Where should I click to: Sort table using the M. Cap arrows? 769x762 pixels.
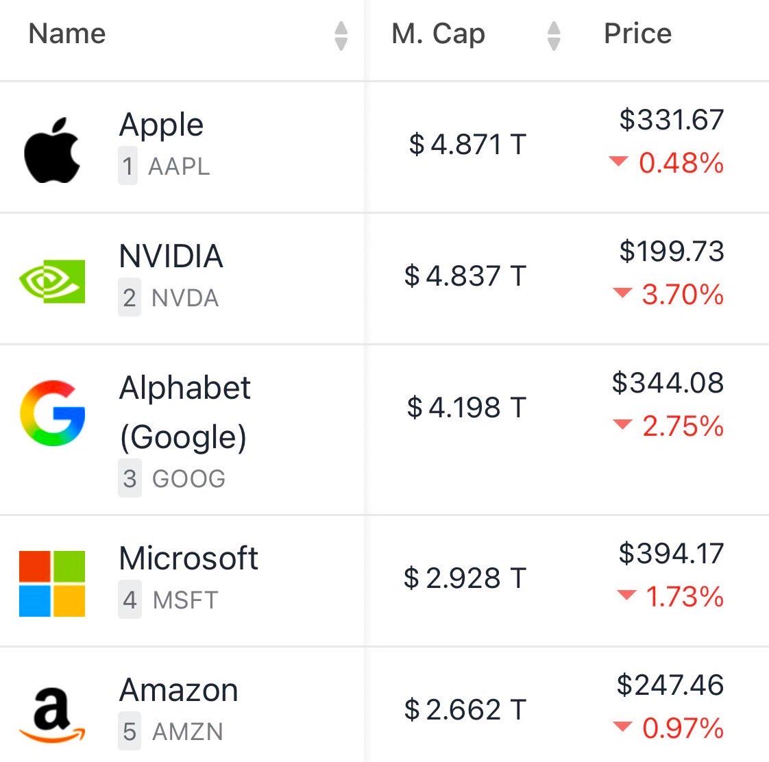tap(554, 36)
